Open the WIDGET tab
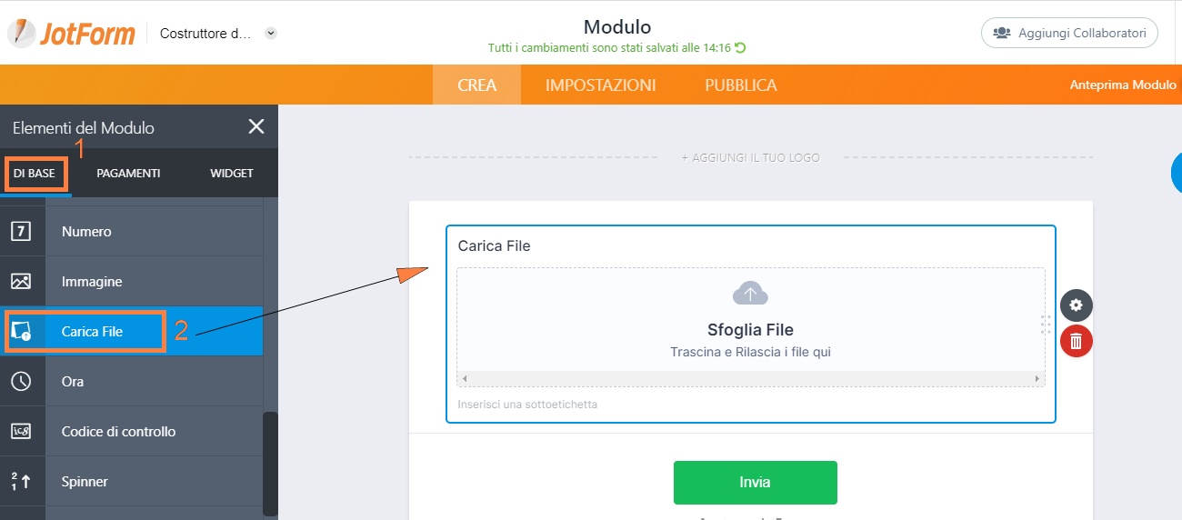The height and width of the screenshot is (520, 1182). pyautogui.click(x=231, y=173)
